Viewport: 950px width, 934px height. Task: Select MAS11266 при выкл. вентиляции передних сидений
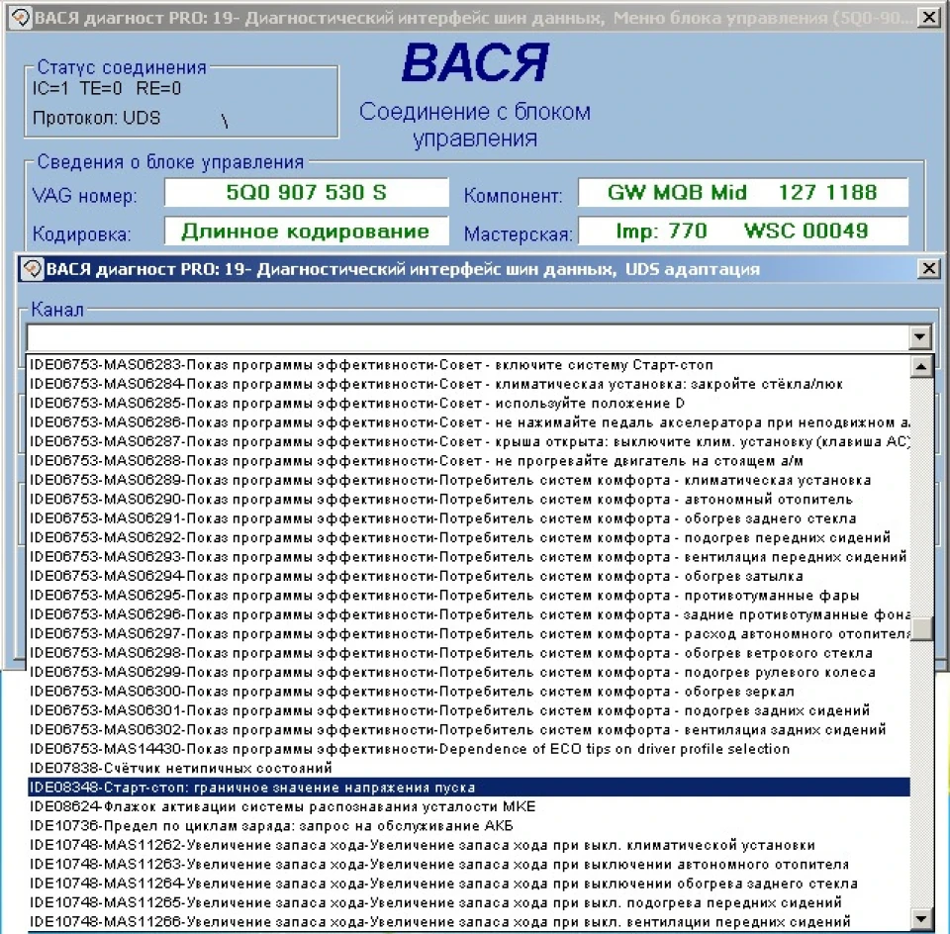pos(468,922)
